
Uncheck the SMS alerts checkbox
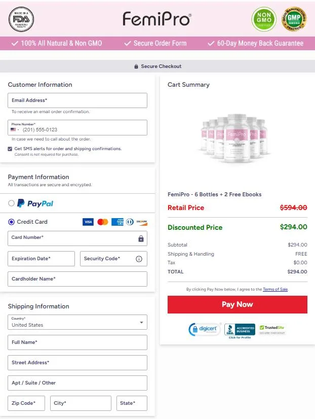coord(10,149)
